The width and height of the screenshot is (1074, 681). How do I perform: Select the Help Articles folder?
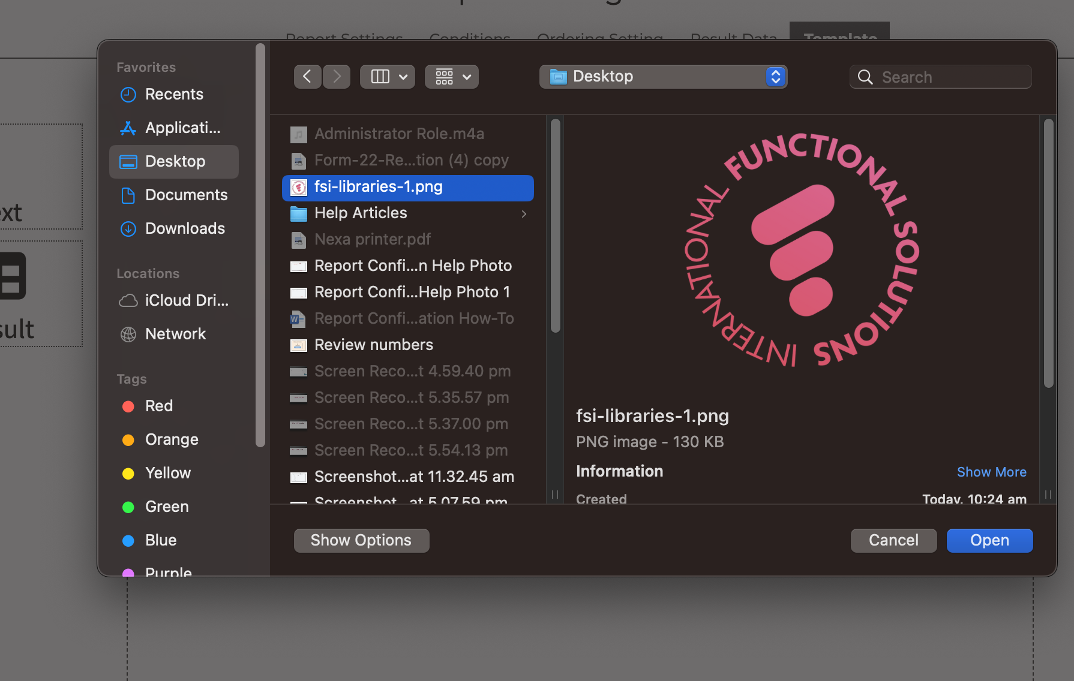pyautogui.click(x=408, y=213)
